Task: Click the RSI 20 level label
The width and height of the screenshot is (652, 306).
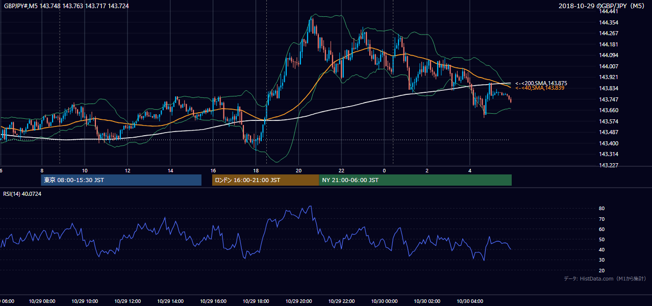Action: point(602,270)
